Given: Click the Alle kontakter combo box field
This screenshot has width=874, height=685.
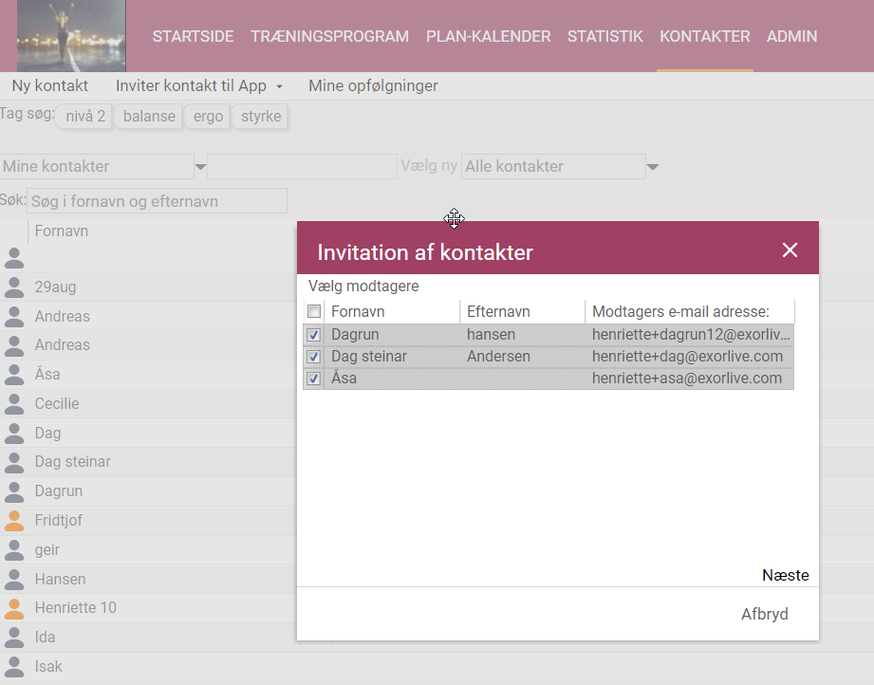Looking at the screenshot, I should [x=553, y=166].
